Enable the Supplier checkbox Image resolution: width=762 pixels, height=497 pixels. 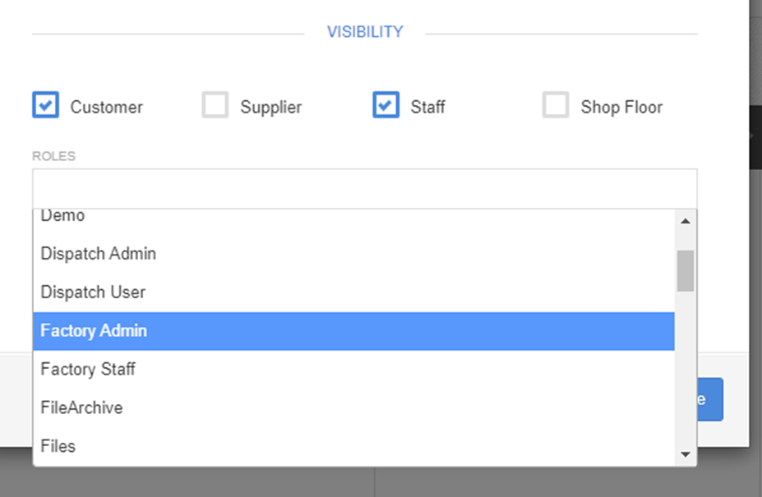click(215, 105)
